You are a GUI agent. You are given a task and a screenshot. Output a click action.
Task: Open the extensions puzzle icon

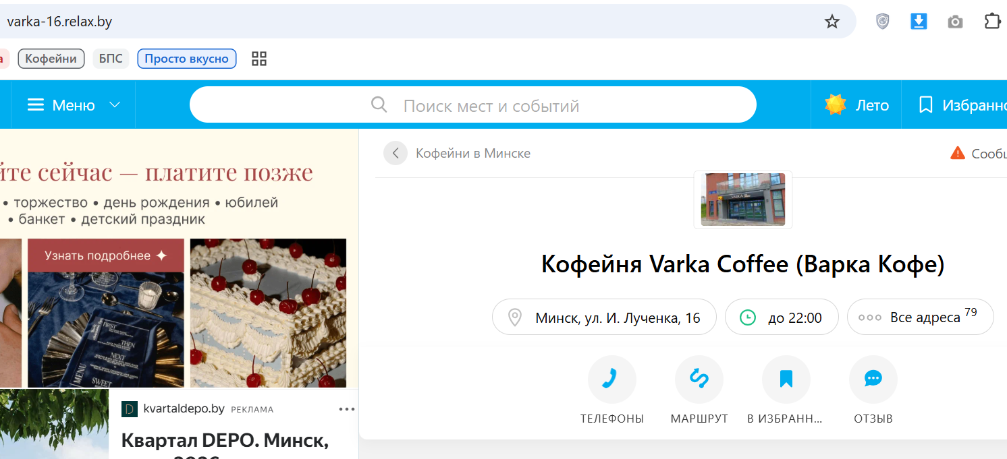tap(992, 21)
